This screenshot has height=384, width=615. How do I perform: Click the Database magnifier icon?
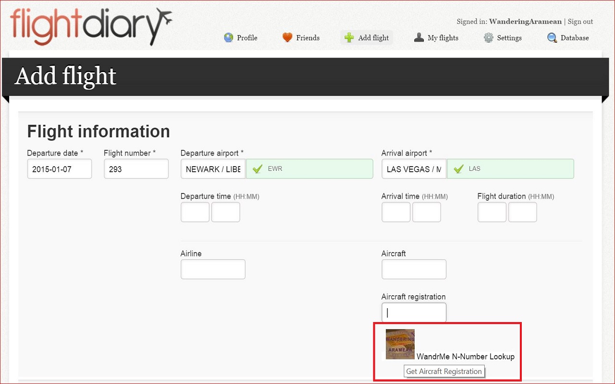coord(552,37)
